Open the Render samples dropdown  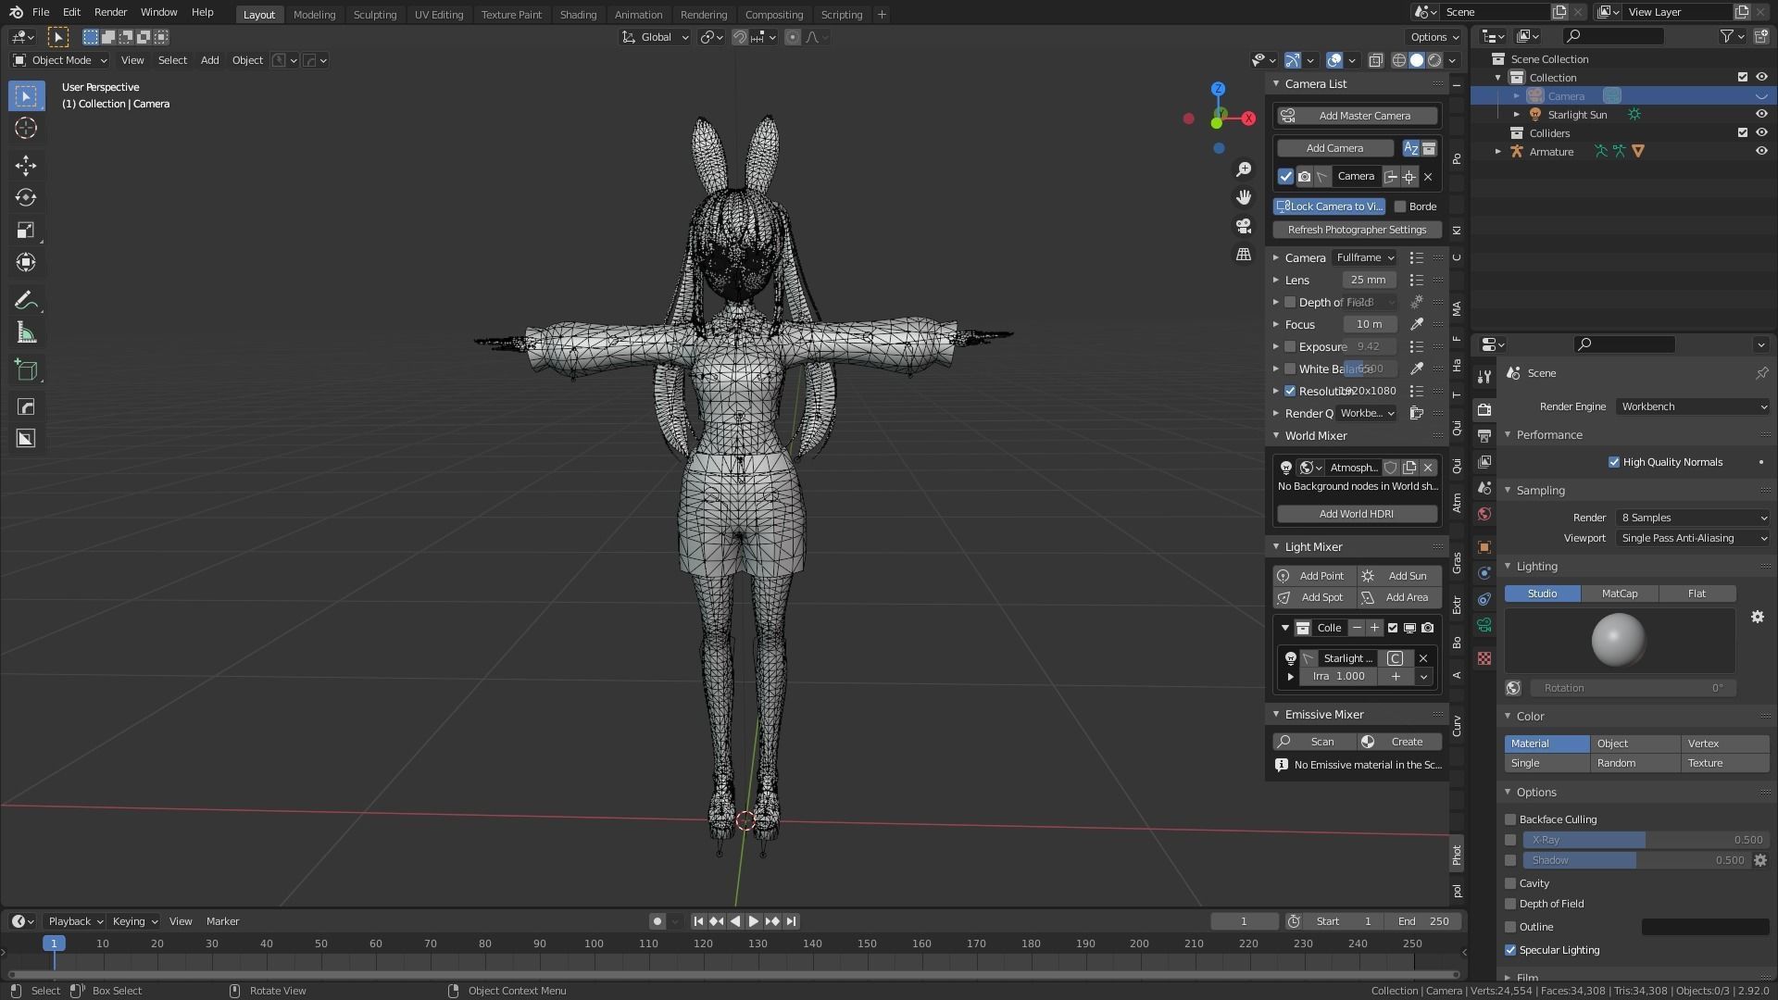[x=1693, y=518]
